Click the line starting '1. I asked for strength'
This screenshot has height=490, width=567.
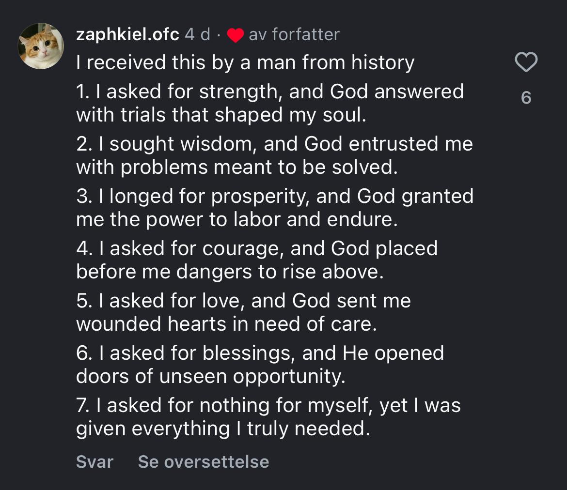tap(270, 92)
